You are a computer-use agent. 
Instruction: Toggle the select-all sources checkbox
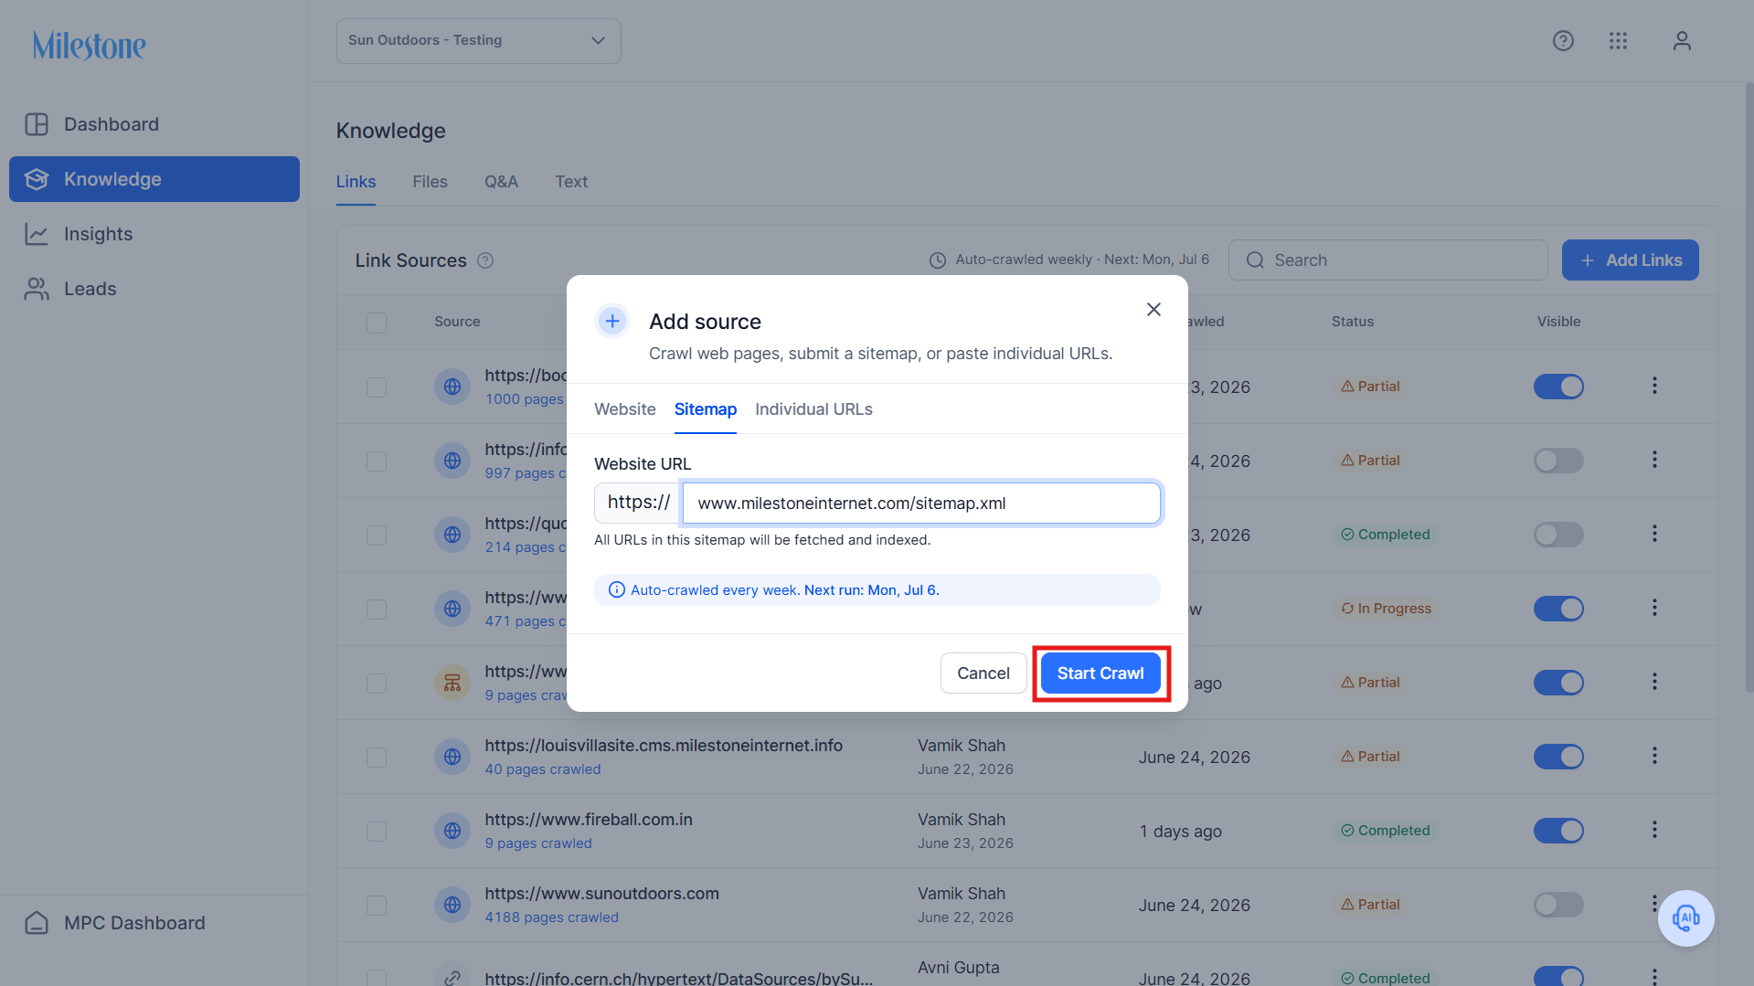377,323
